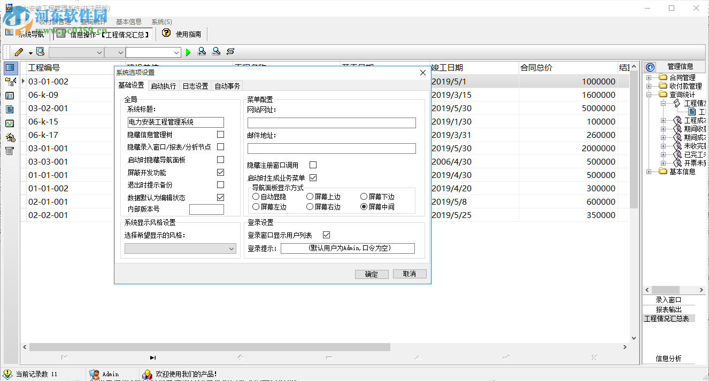Screen dimensions: 709x381
Task: Uncheck the 屏蔽开发功能 checkbox
Action: pos(220,172)
